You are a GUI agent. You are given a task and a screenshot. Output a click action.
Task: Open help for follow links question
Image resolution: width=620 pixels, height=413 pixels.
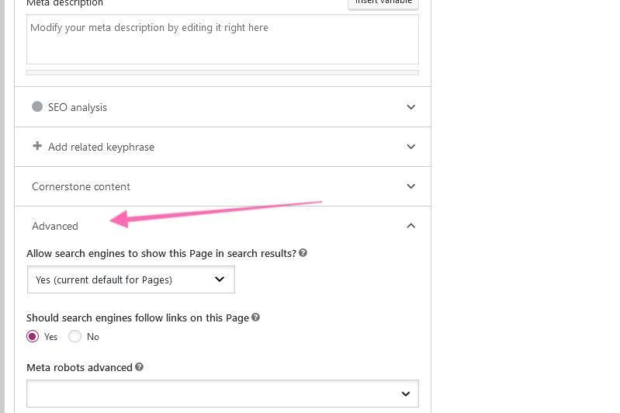[256, 318]
